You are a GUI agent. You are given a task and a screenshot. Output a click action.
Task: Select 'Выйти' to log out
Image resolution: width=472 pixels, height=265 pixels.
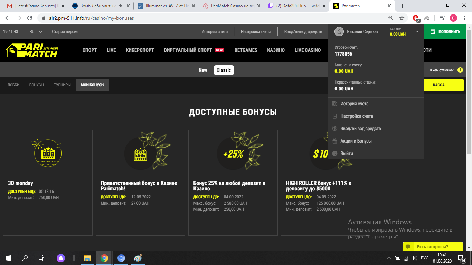376,154
